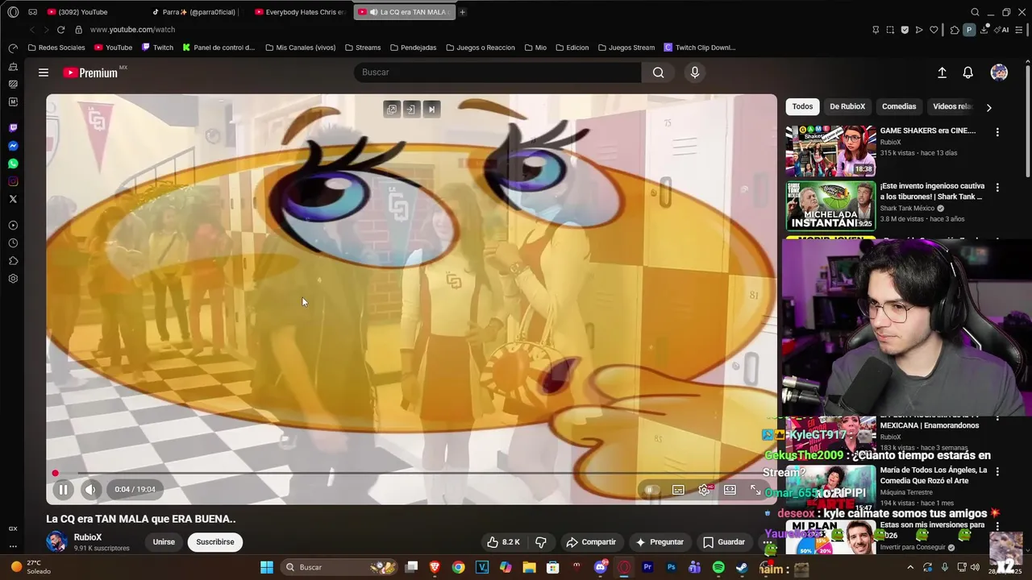Open the Opera AI assistant button
Viewport: 1032px width, 580px height.
(1003, 30)
